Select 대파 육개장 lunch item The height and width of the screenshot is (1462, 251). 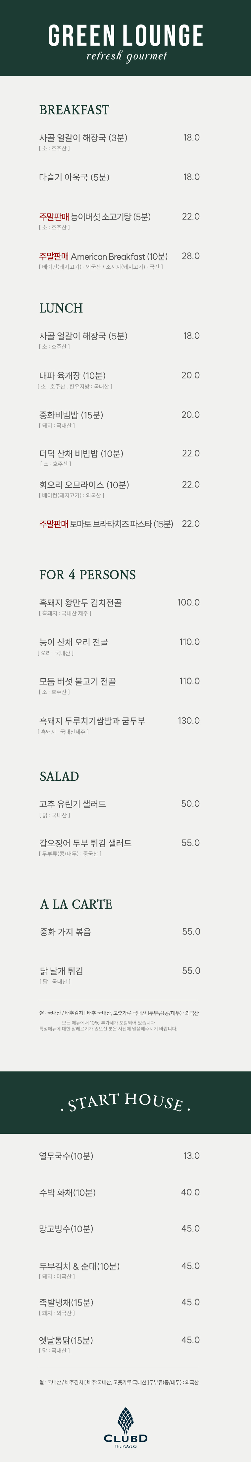click(x=73, y=376)
